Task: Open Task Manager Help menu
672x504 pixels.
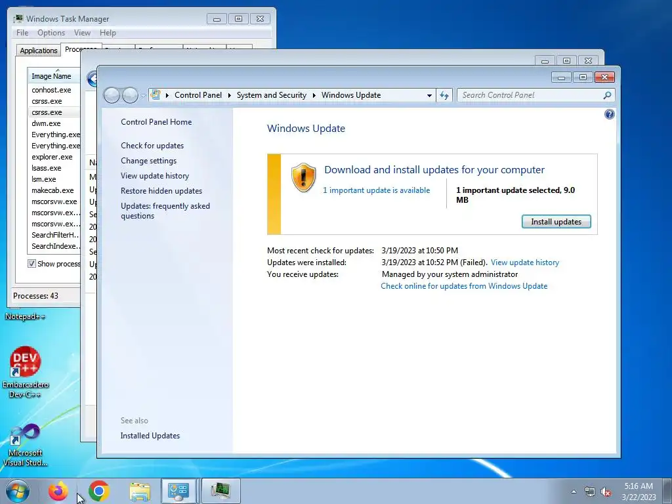Action: (x=108, y=33)
